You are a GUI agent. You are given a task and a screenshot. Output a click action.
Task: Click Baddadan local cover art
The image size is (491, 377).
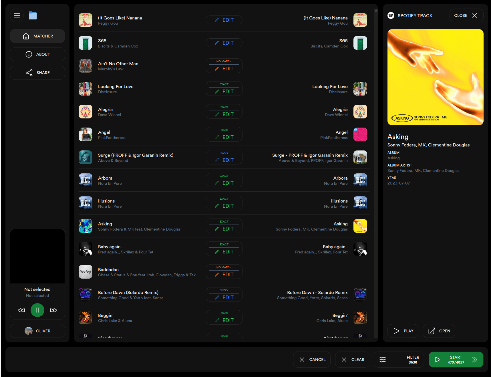pyautogui.click(x=86, y=272)
